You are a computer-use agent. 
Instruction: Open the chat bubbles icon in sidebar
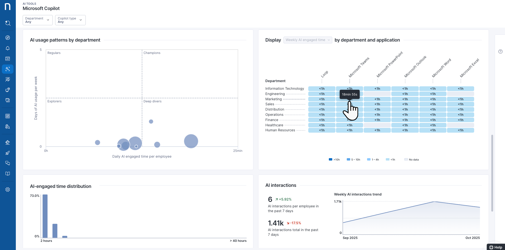(8, 163)
